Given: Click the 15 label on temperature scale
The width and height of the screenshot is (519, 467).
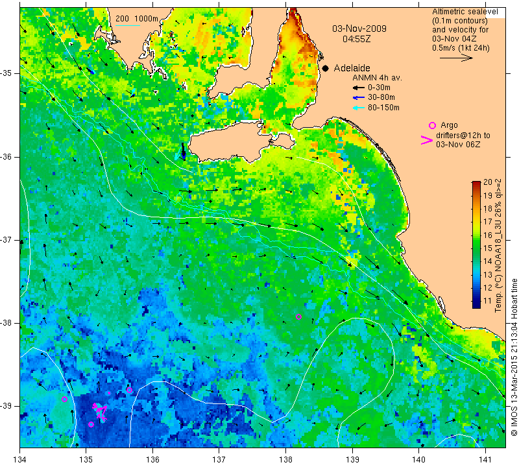Looking at the screenshot, I should [x=488, y=248].
